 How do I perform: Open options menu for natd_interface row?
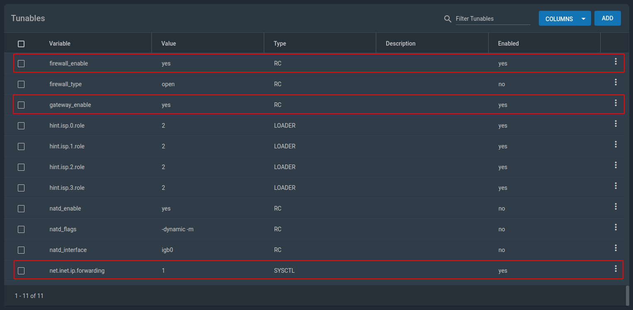(616, 248)
